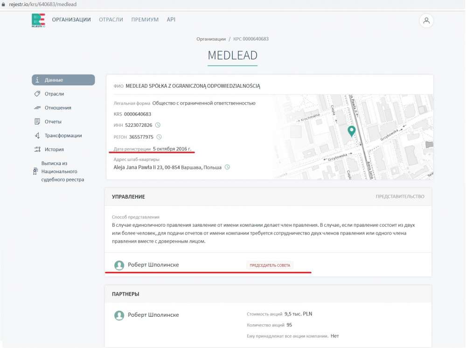Click partner avatar icon in Партнеры section

119,315
